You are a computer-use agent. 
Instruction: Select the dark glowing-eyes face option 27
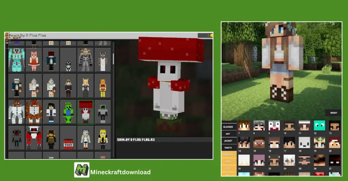point(334,160)
